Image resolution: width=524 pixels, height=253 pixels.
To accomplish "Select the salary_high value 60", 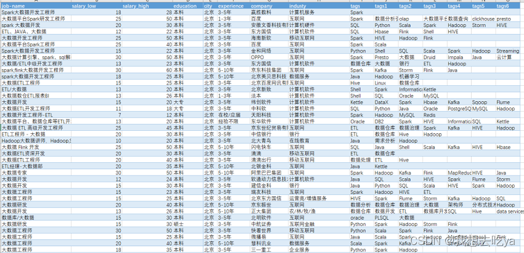I will [147, 70].
